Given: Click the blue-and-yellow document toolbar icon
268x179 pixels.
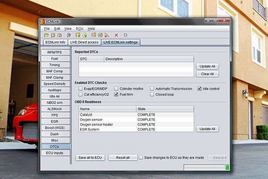Looking at the screenshot, I should pos(100,35).
